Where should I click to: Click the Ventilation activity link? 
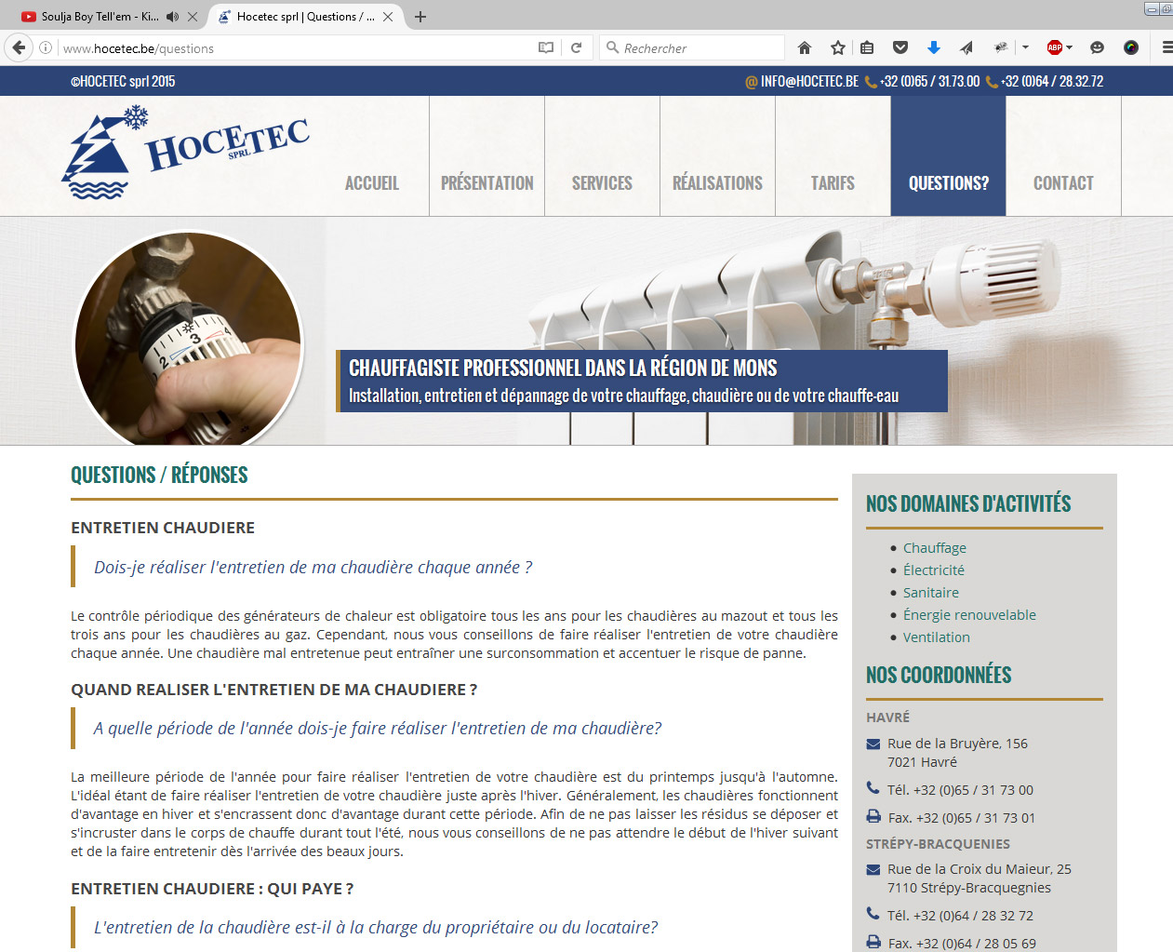[x=937, y=637]
